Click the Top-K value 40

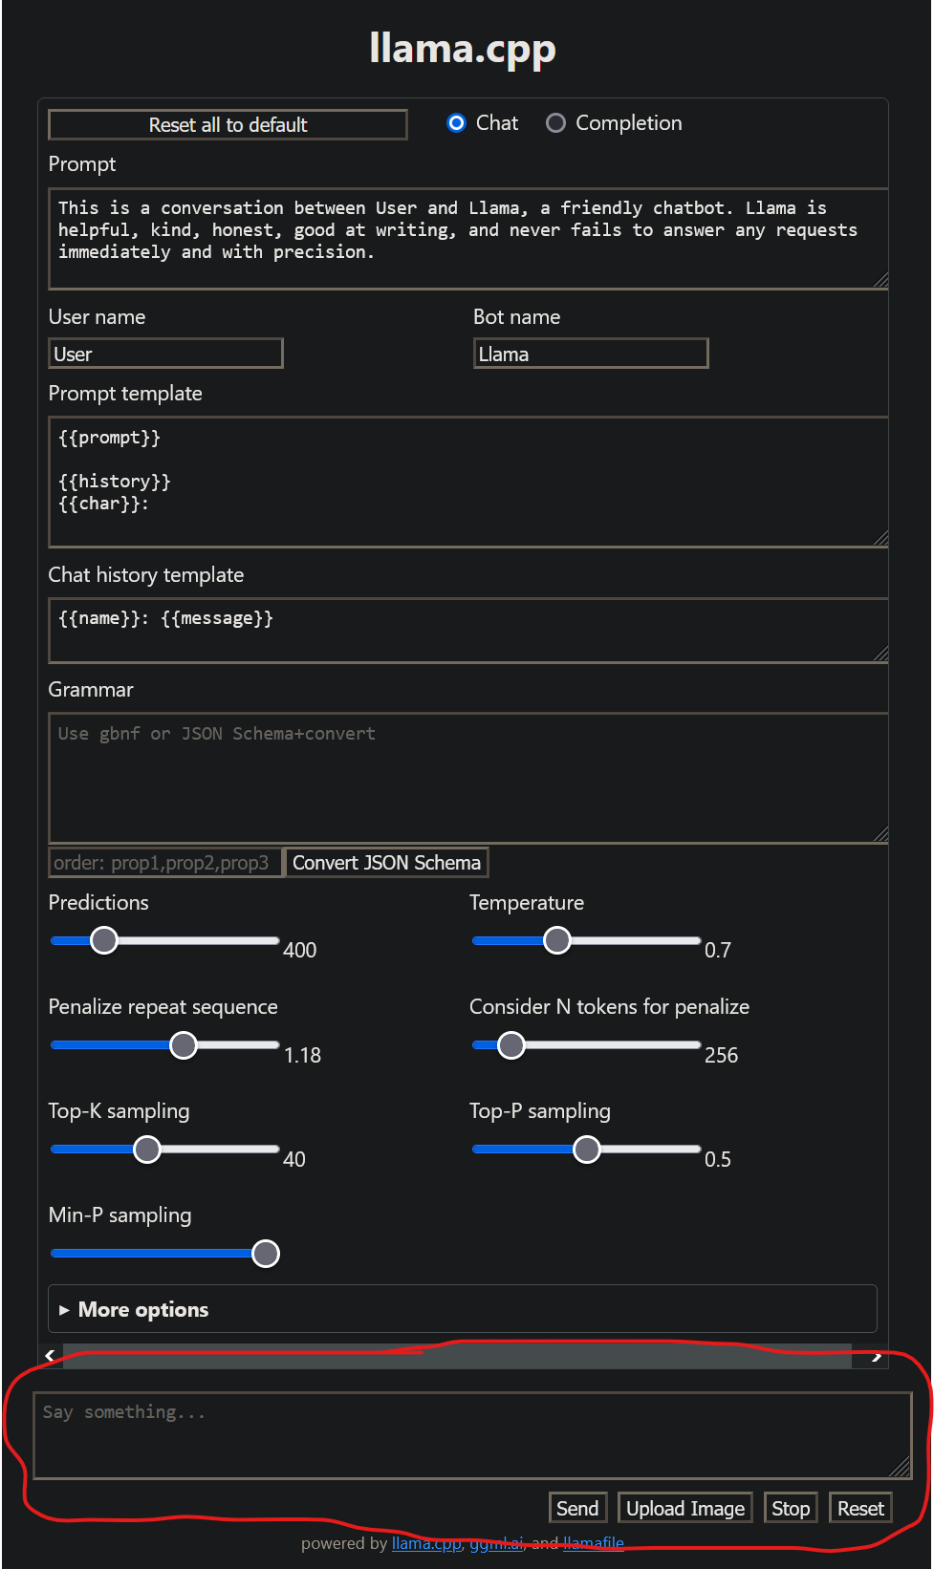click(x=294, y=1159)
